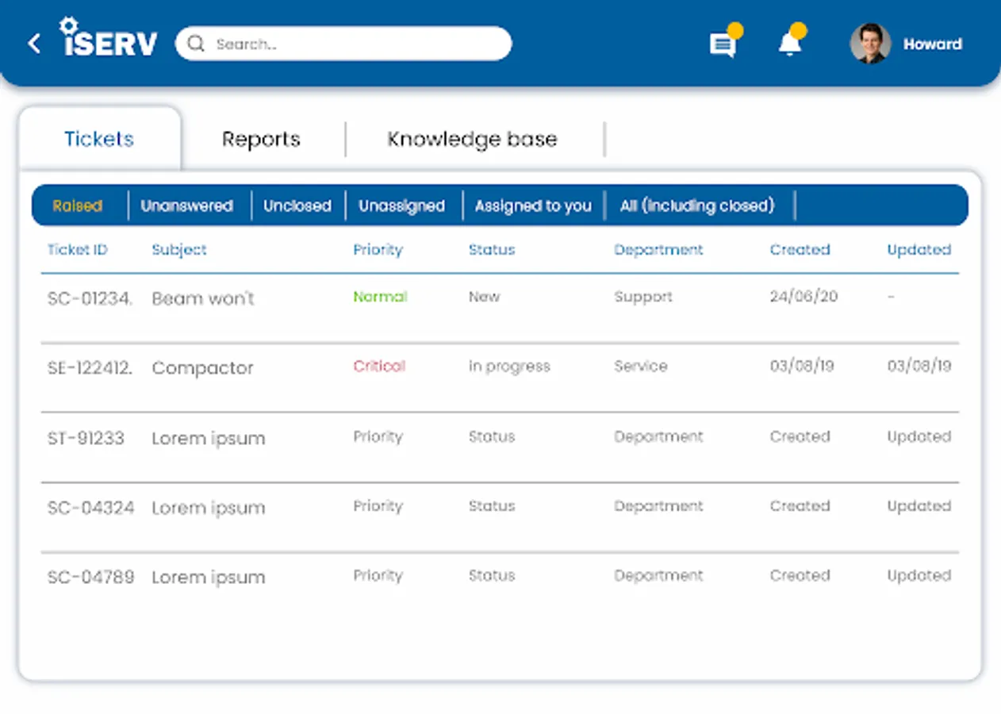1001x714 pixels.
Task: Click the back arrow icon
Action: pyautogui.click(x=34, y=44)
